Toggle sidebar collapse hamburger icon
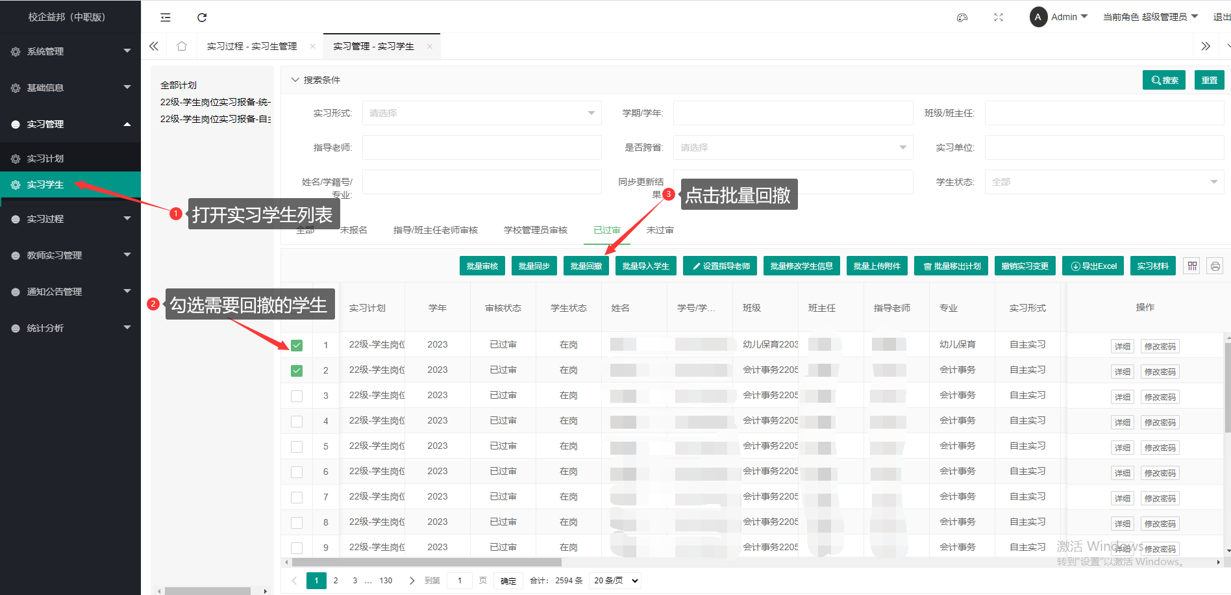The height and width of the screenshot is (595, 1231). coord(166,18)
